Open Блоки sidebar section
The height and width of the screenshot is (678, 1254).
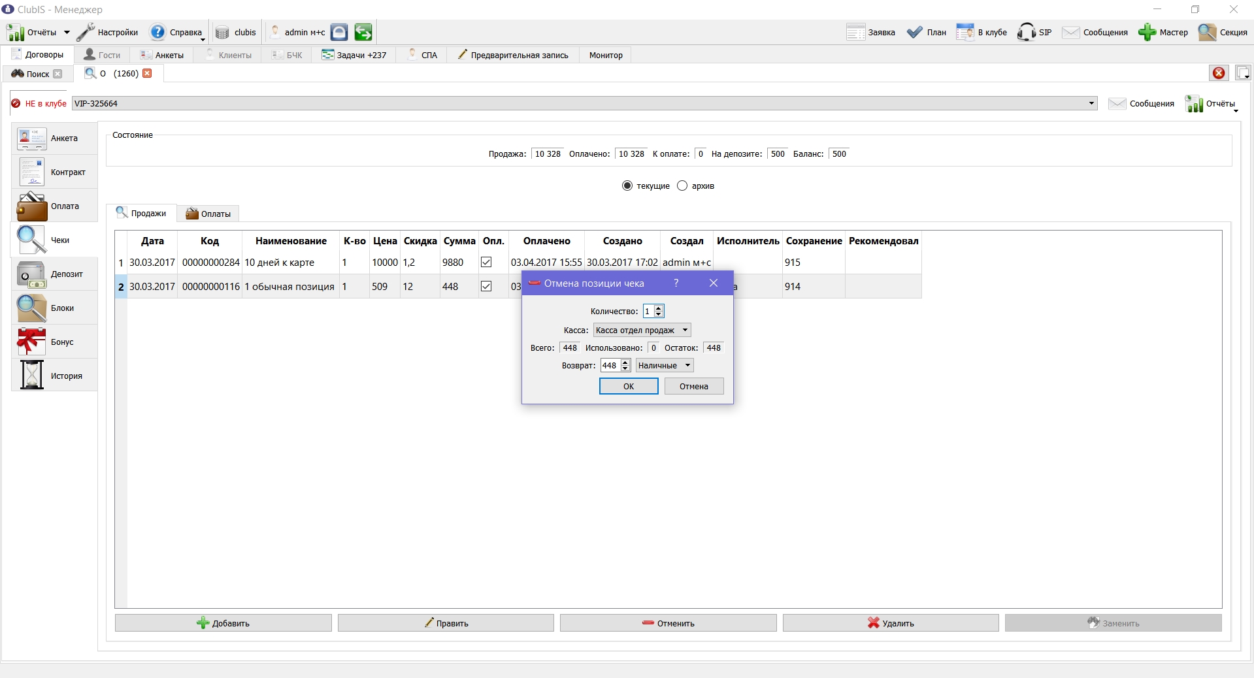point(55,308)
